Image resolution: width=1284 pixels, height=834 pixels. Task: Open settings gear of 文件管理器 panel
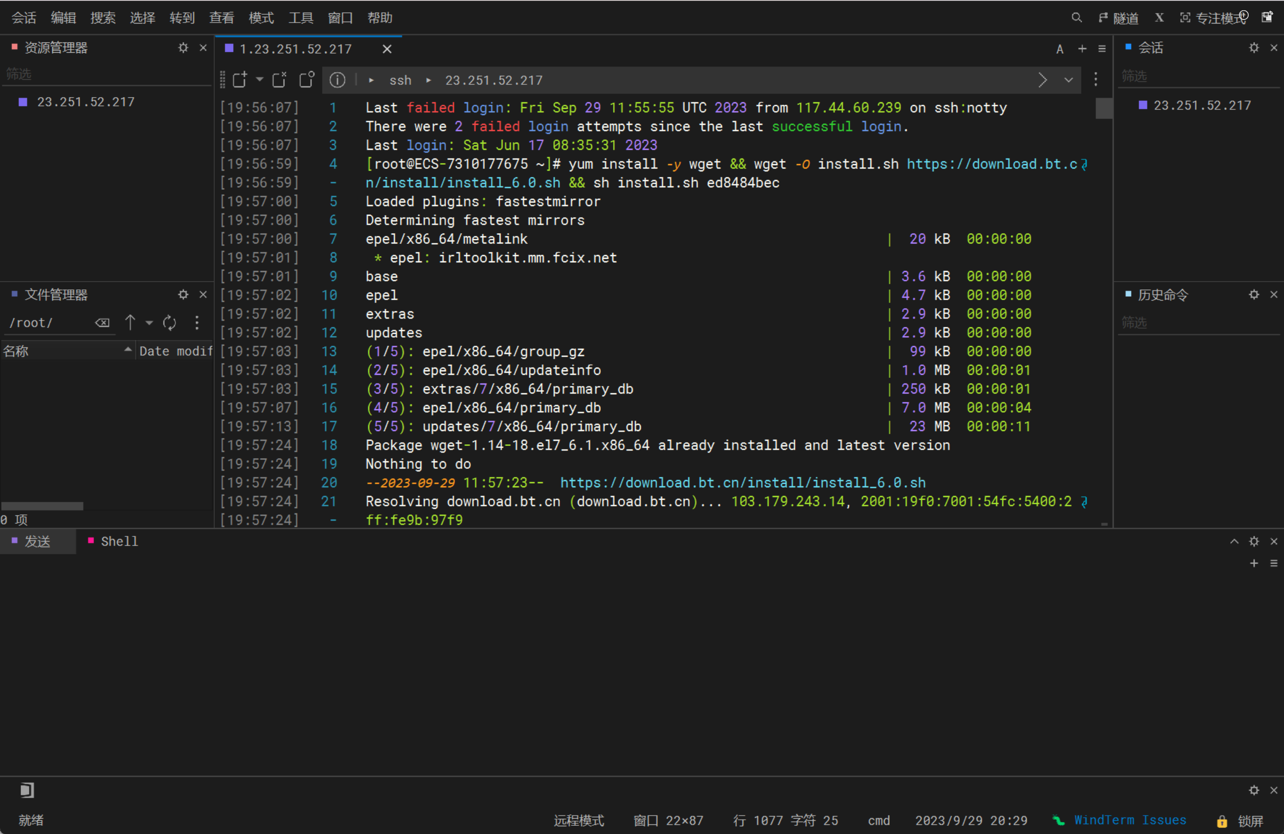click(184, 295)
